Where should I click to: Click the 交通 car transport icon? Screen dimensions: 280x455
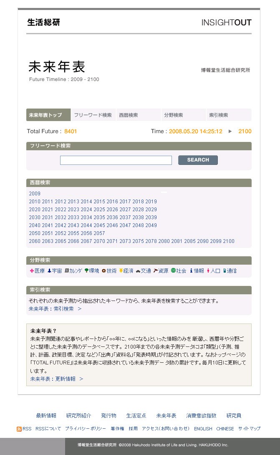click(138, 271)
